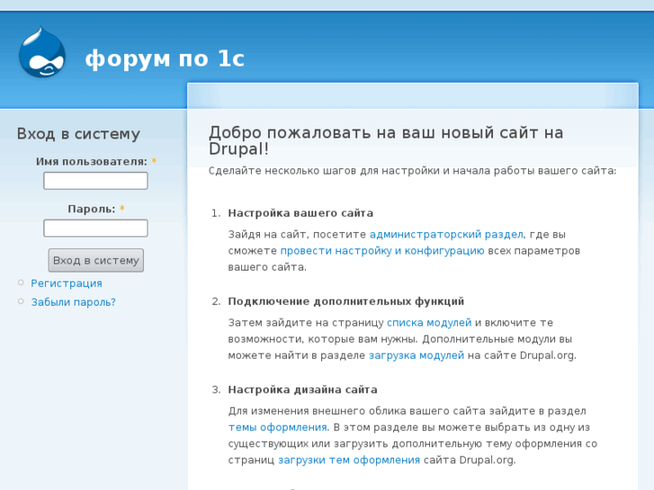Follow «провести настройку и конфигурацию» link
This screenshot has width=654, height=490.
[382, 251]
